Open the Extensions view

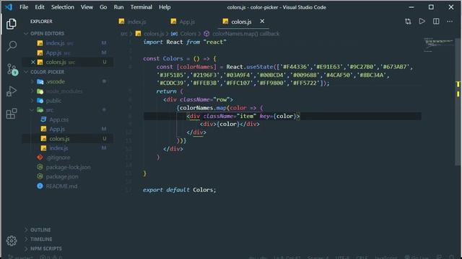pyautogui.click(x=12, y=114)
